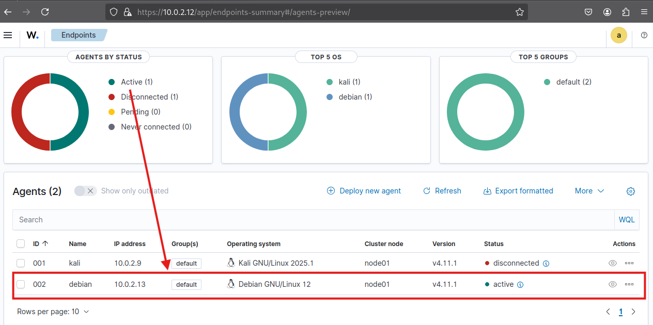653x325 pixels.
Task: Open user avatar account menu
Action: point(618,35)
